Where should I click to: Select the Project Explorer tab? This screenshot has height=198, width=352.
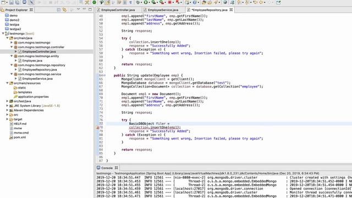pyautogui.click(x=16, y=10)
